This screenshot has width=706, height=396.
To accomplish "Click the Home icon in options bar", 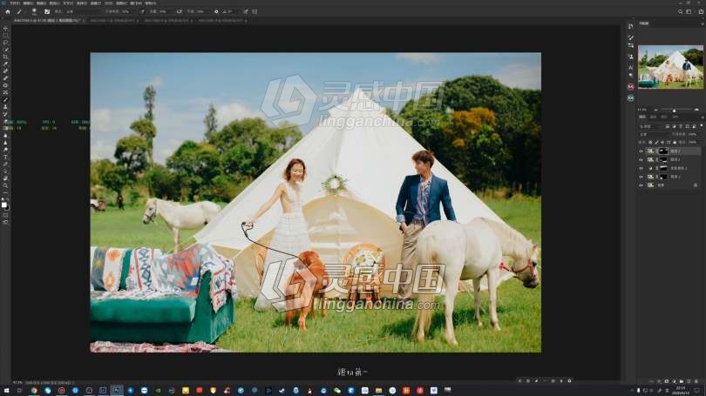I will [x=8, y=11].
